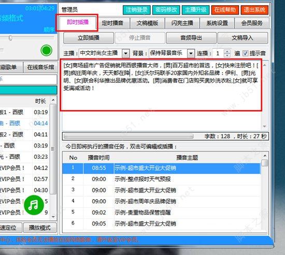This screenshot has width=285, height=255.
Task: Select task row 6 at 09:05
Action: coord(162,223)
